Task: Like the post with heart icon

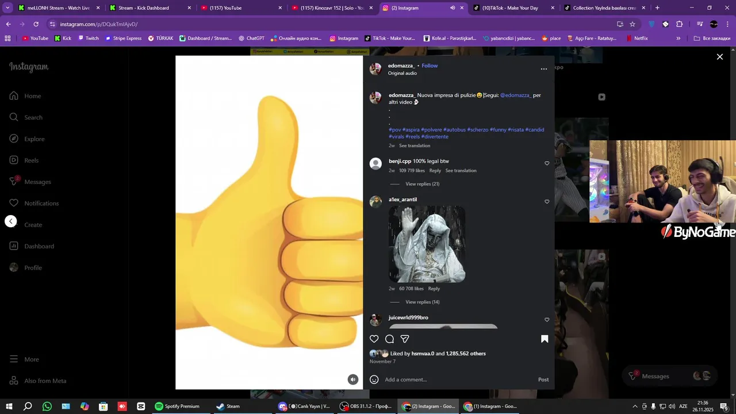Action: (374, 339)
